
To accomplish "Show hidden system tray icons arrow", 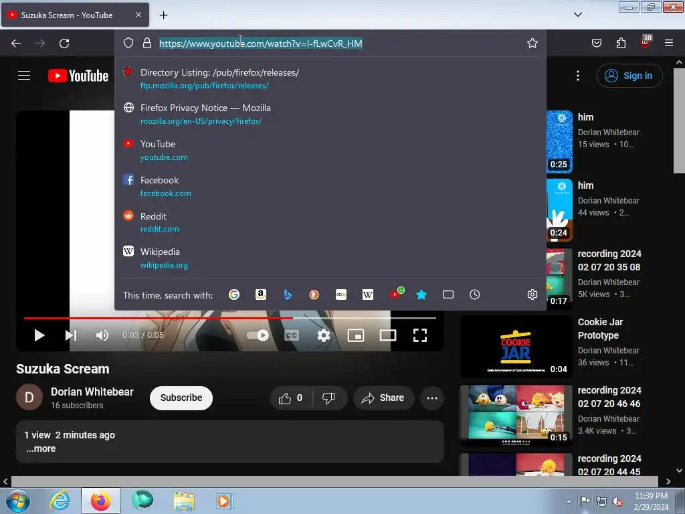I will coord(569,501).
